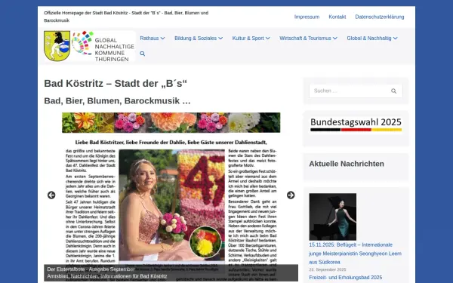Click the dahlia flowers banner strip
Image resolution: width=453 pixels, height=283 pixels.
pyautogui.click(x=171, y=123)
